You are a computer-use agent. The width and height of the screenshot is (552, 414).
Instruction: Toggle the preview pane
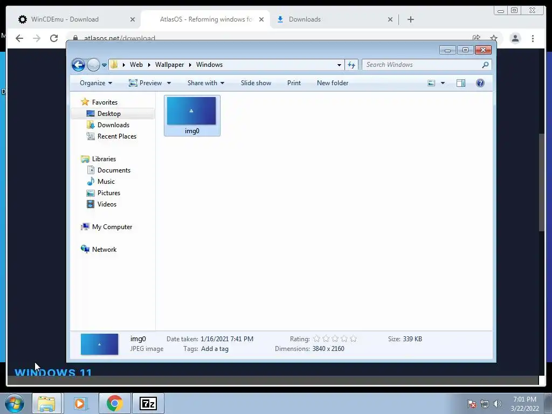pos(461,83)
